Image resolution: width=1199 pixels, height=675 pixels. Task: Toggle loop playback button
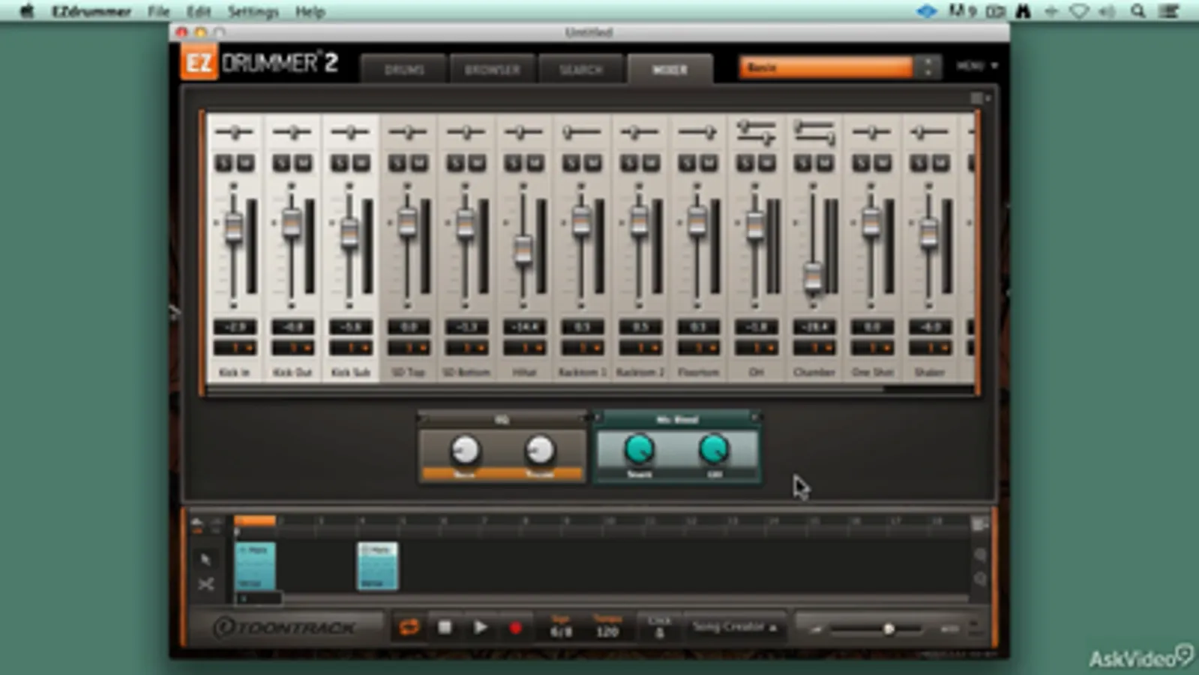coord(409,627)
